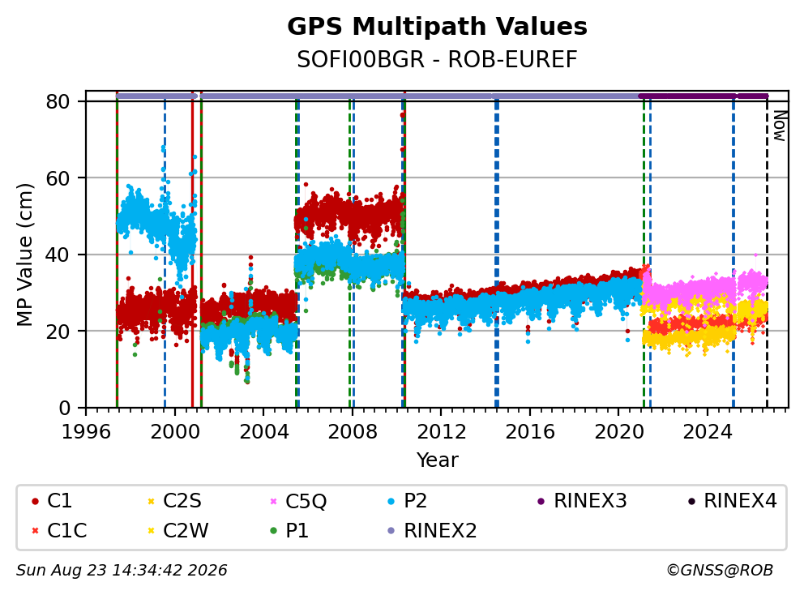Click the y-axis tick label 0
The image size is (804, 595).
(64, 409)
